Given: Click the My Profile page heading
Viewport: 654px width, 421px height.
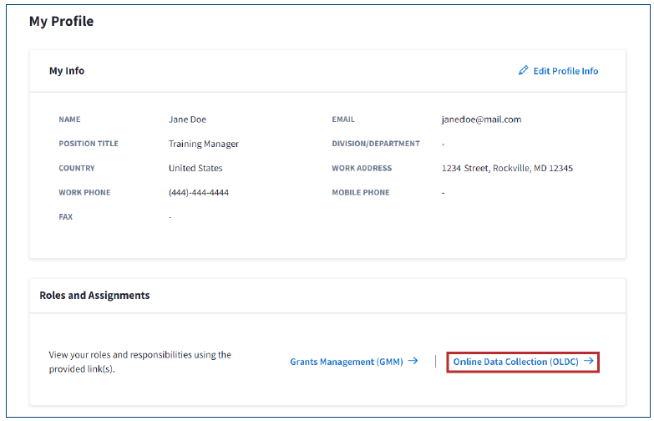Looking at the screenshot, I should pos(61,22).
